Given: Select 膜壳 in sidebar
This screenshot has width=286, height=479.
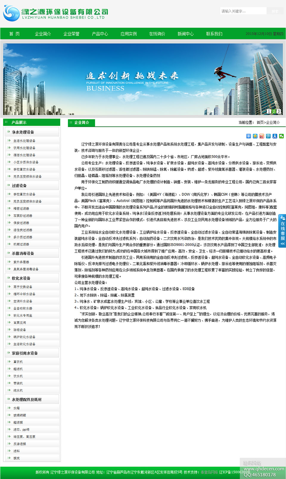Looking at the screenshot, I should click(16, 458).
